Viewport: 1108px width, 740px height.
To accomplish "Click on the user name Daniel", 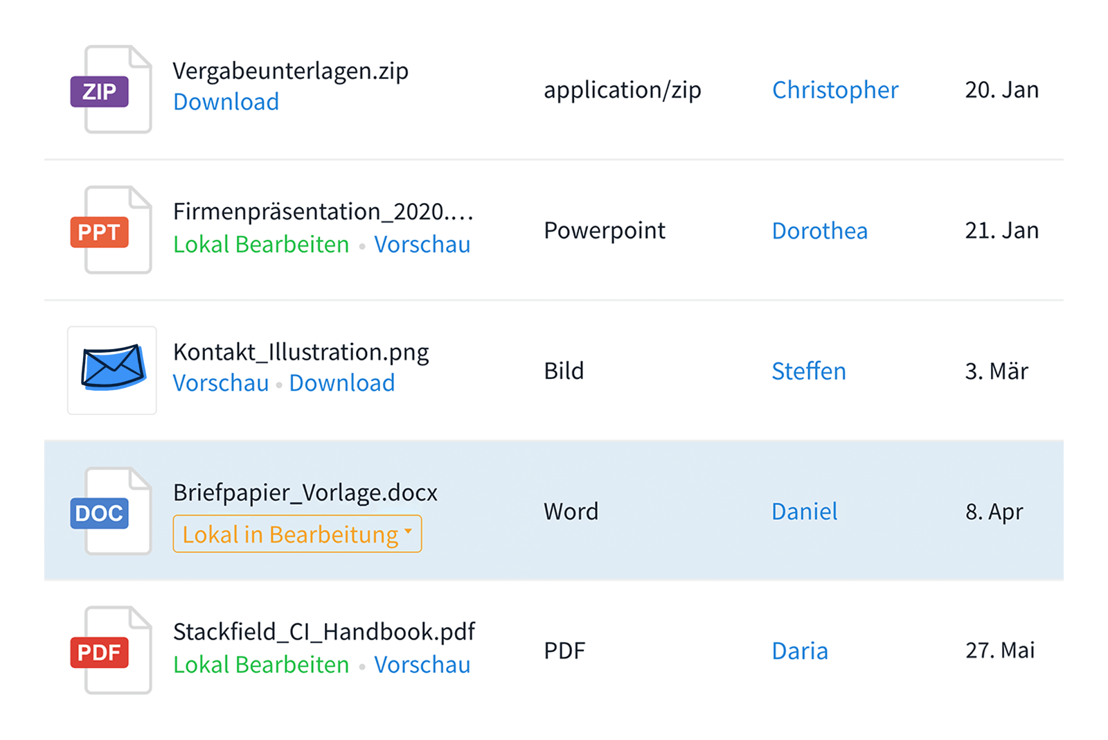I will click(x=804, y=511).
